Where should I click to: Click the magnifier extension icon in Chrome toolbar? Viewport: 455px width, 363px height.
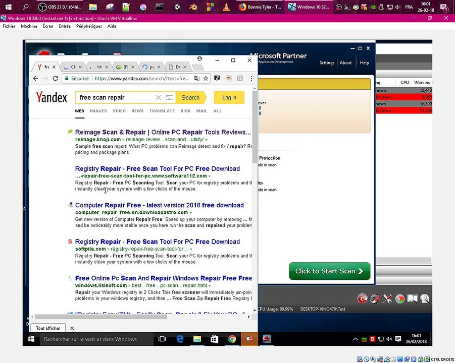tap(240, 78)
